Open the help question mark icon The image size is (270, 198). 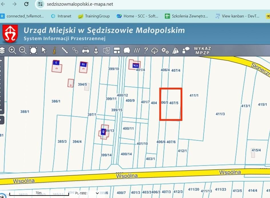point(146,51)
